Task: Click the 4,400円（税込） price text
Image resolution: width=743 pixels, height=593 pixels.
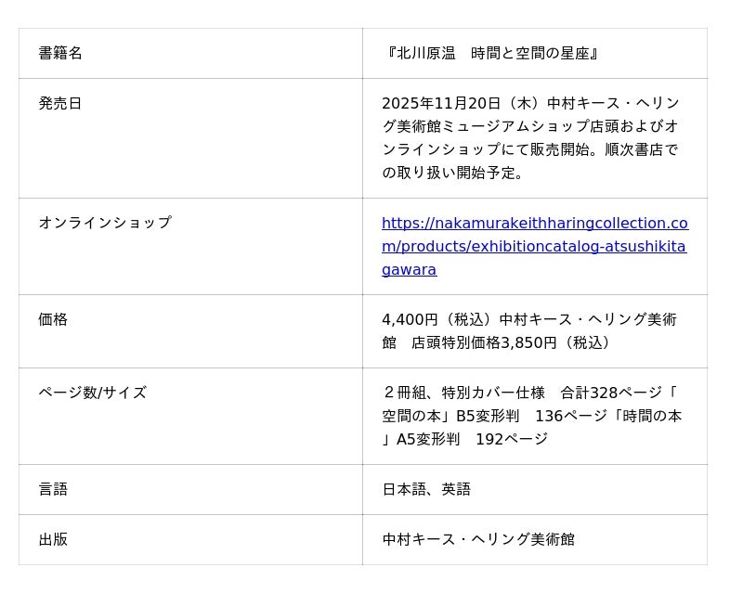Action: click(437, 320)
